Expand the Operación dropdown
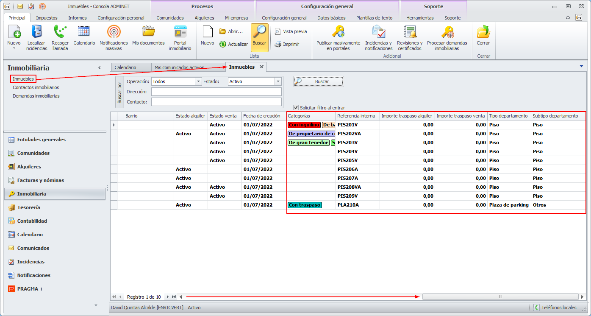Viewport: 591px width, 316px height. pos(198,81)
